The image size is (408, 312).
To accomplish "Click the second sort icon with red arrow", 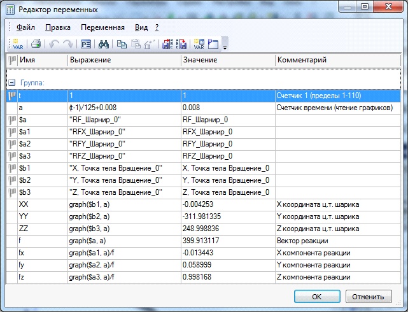I will coord(181,44).
